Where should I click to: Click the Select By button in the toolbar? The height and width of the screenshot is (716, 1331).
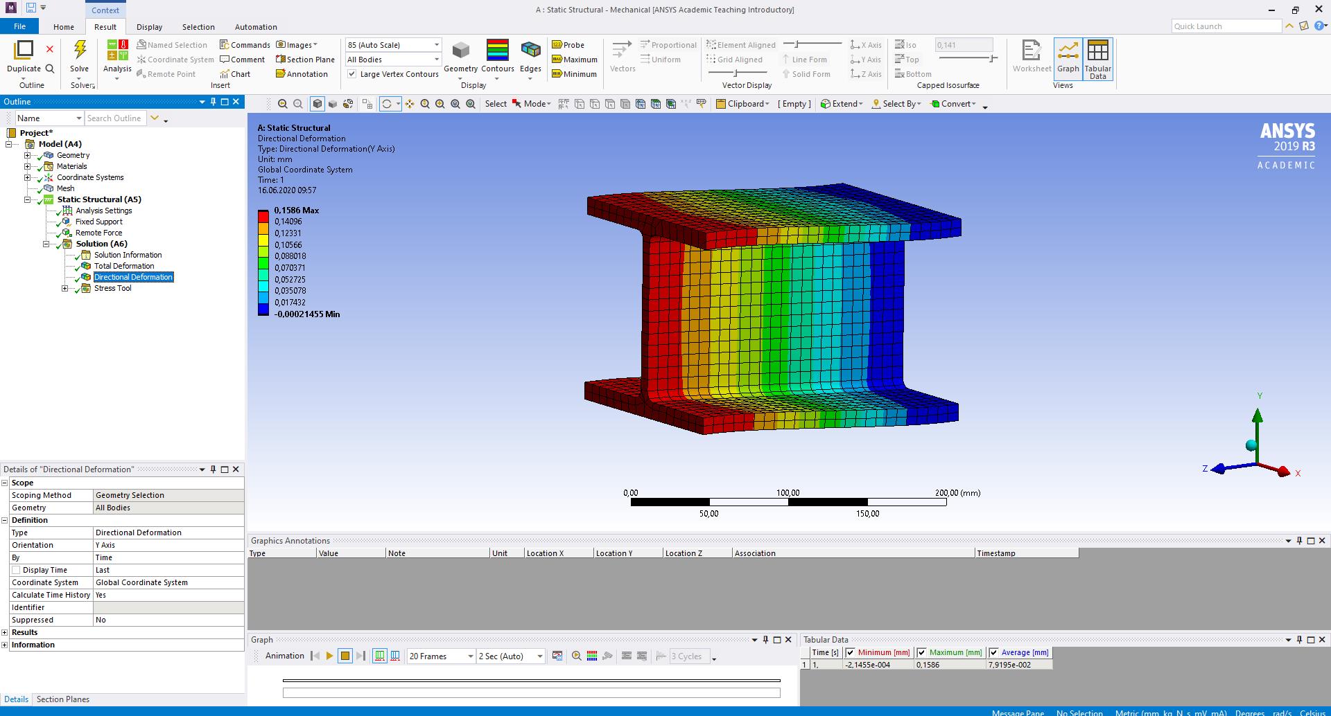tap(896, 103)
